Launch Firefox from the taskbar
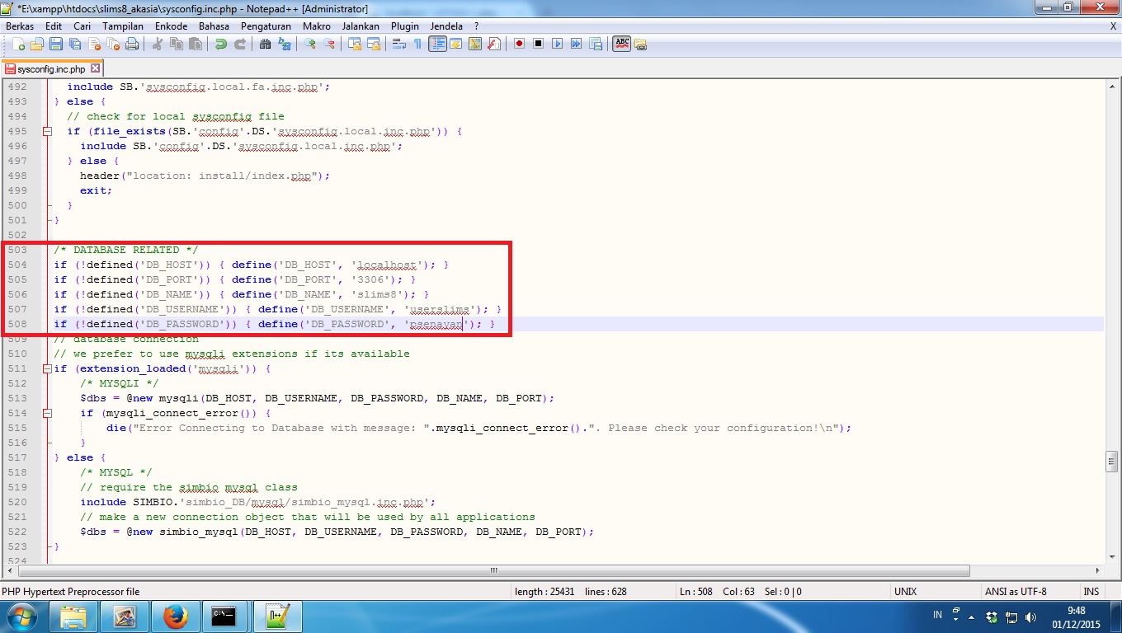 pos(176,616)
